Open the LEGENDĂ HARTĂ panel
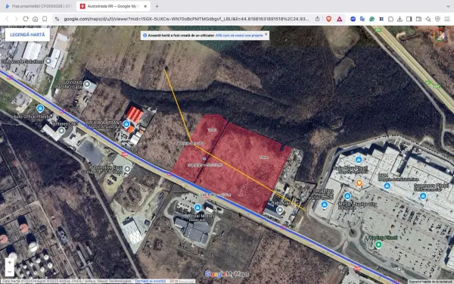Screen dimensions: 454x284 click(27, 35)
